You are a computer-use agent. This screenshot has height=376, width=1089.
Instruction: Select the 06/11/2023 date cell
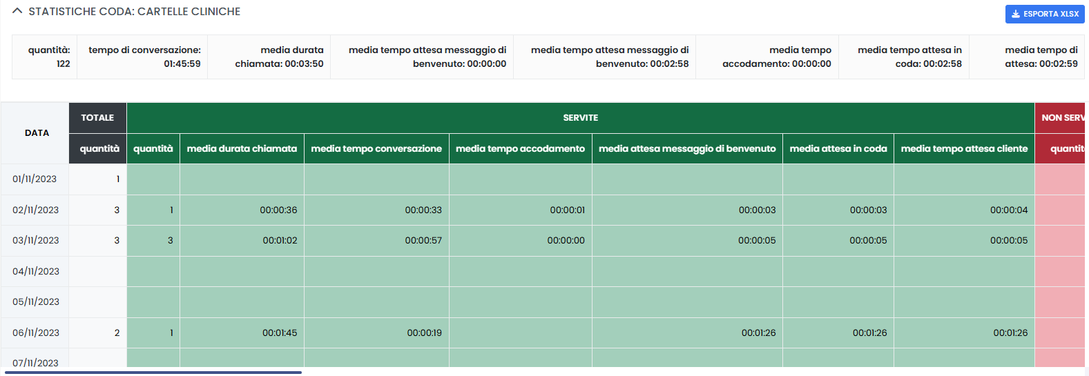coord(35,333)
